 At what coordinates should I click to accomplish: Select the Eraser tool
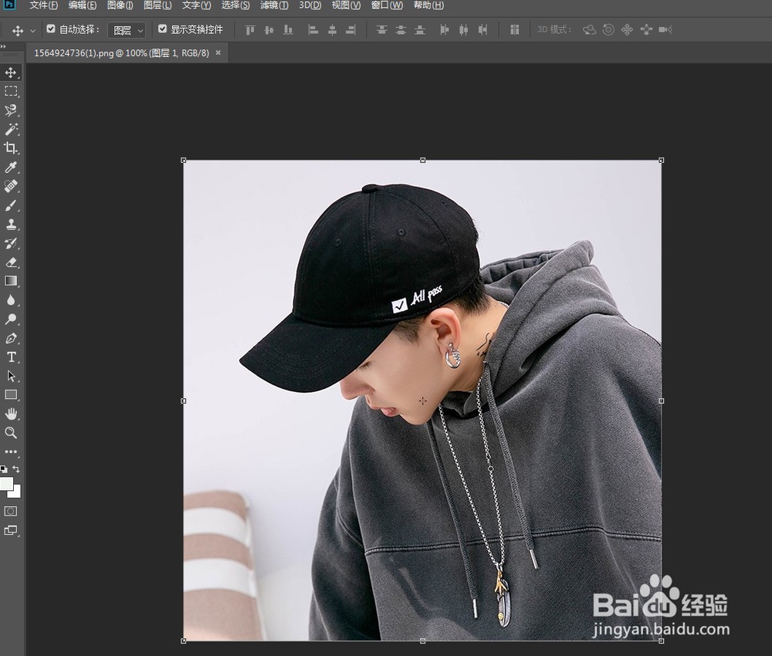coord(11,262)
